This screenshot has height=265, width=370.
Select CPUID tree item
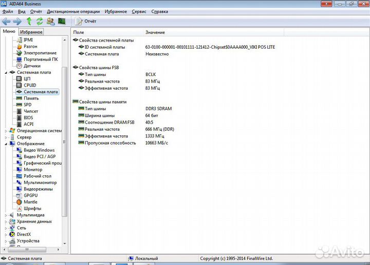pyautogui.click(x=30, y=85)
